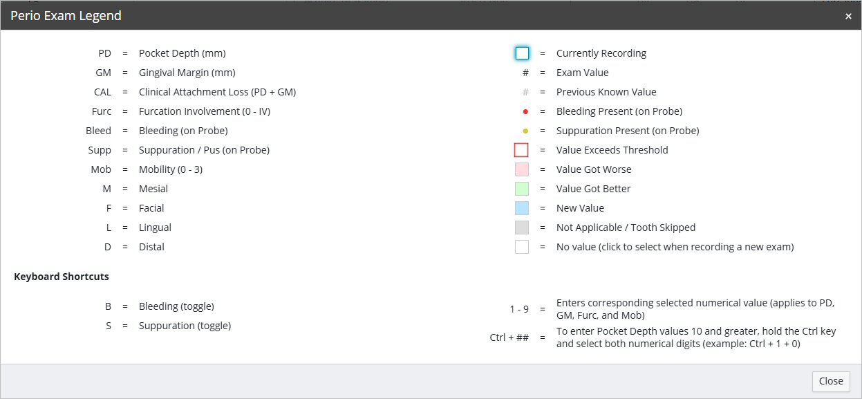Click the Keyboard Shortcuts heading
This screenshot has width=862, height=399.
(x=62, y=277)
